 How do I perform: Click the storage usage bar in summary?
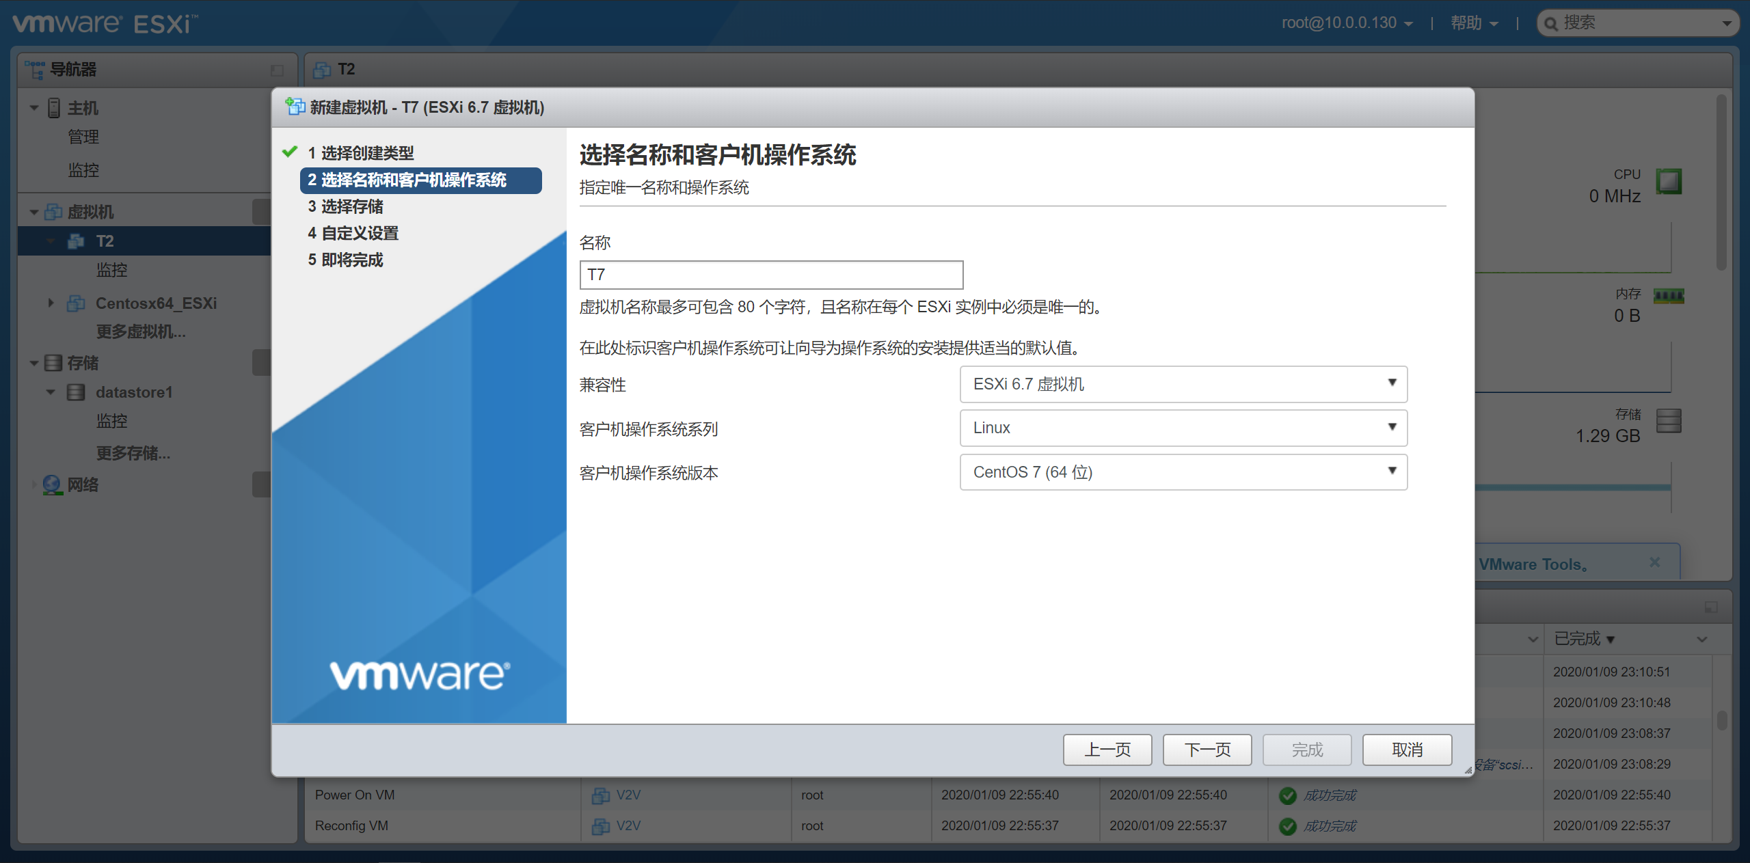[x=1572, y=487]
